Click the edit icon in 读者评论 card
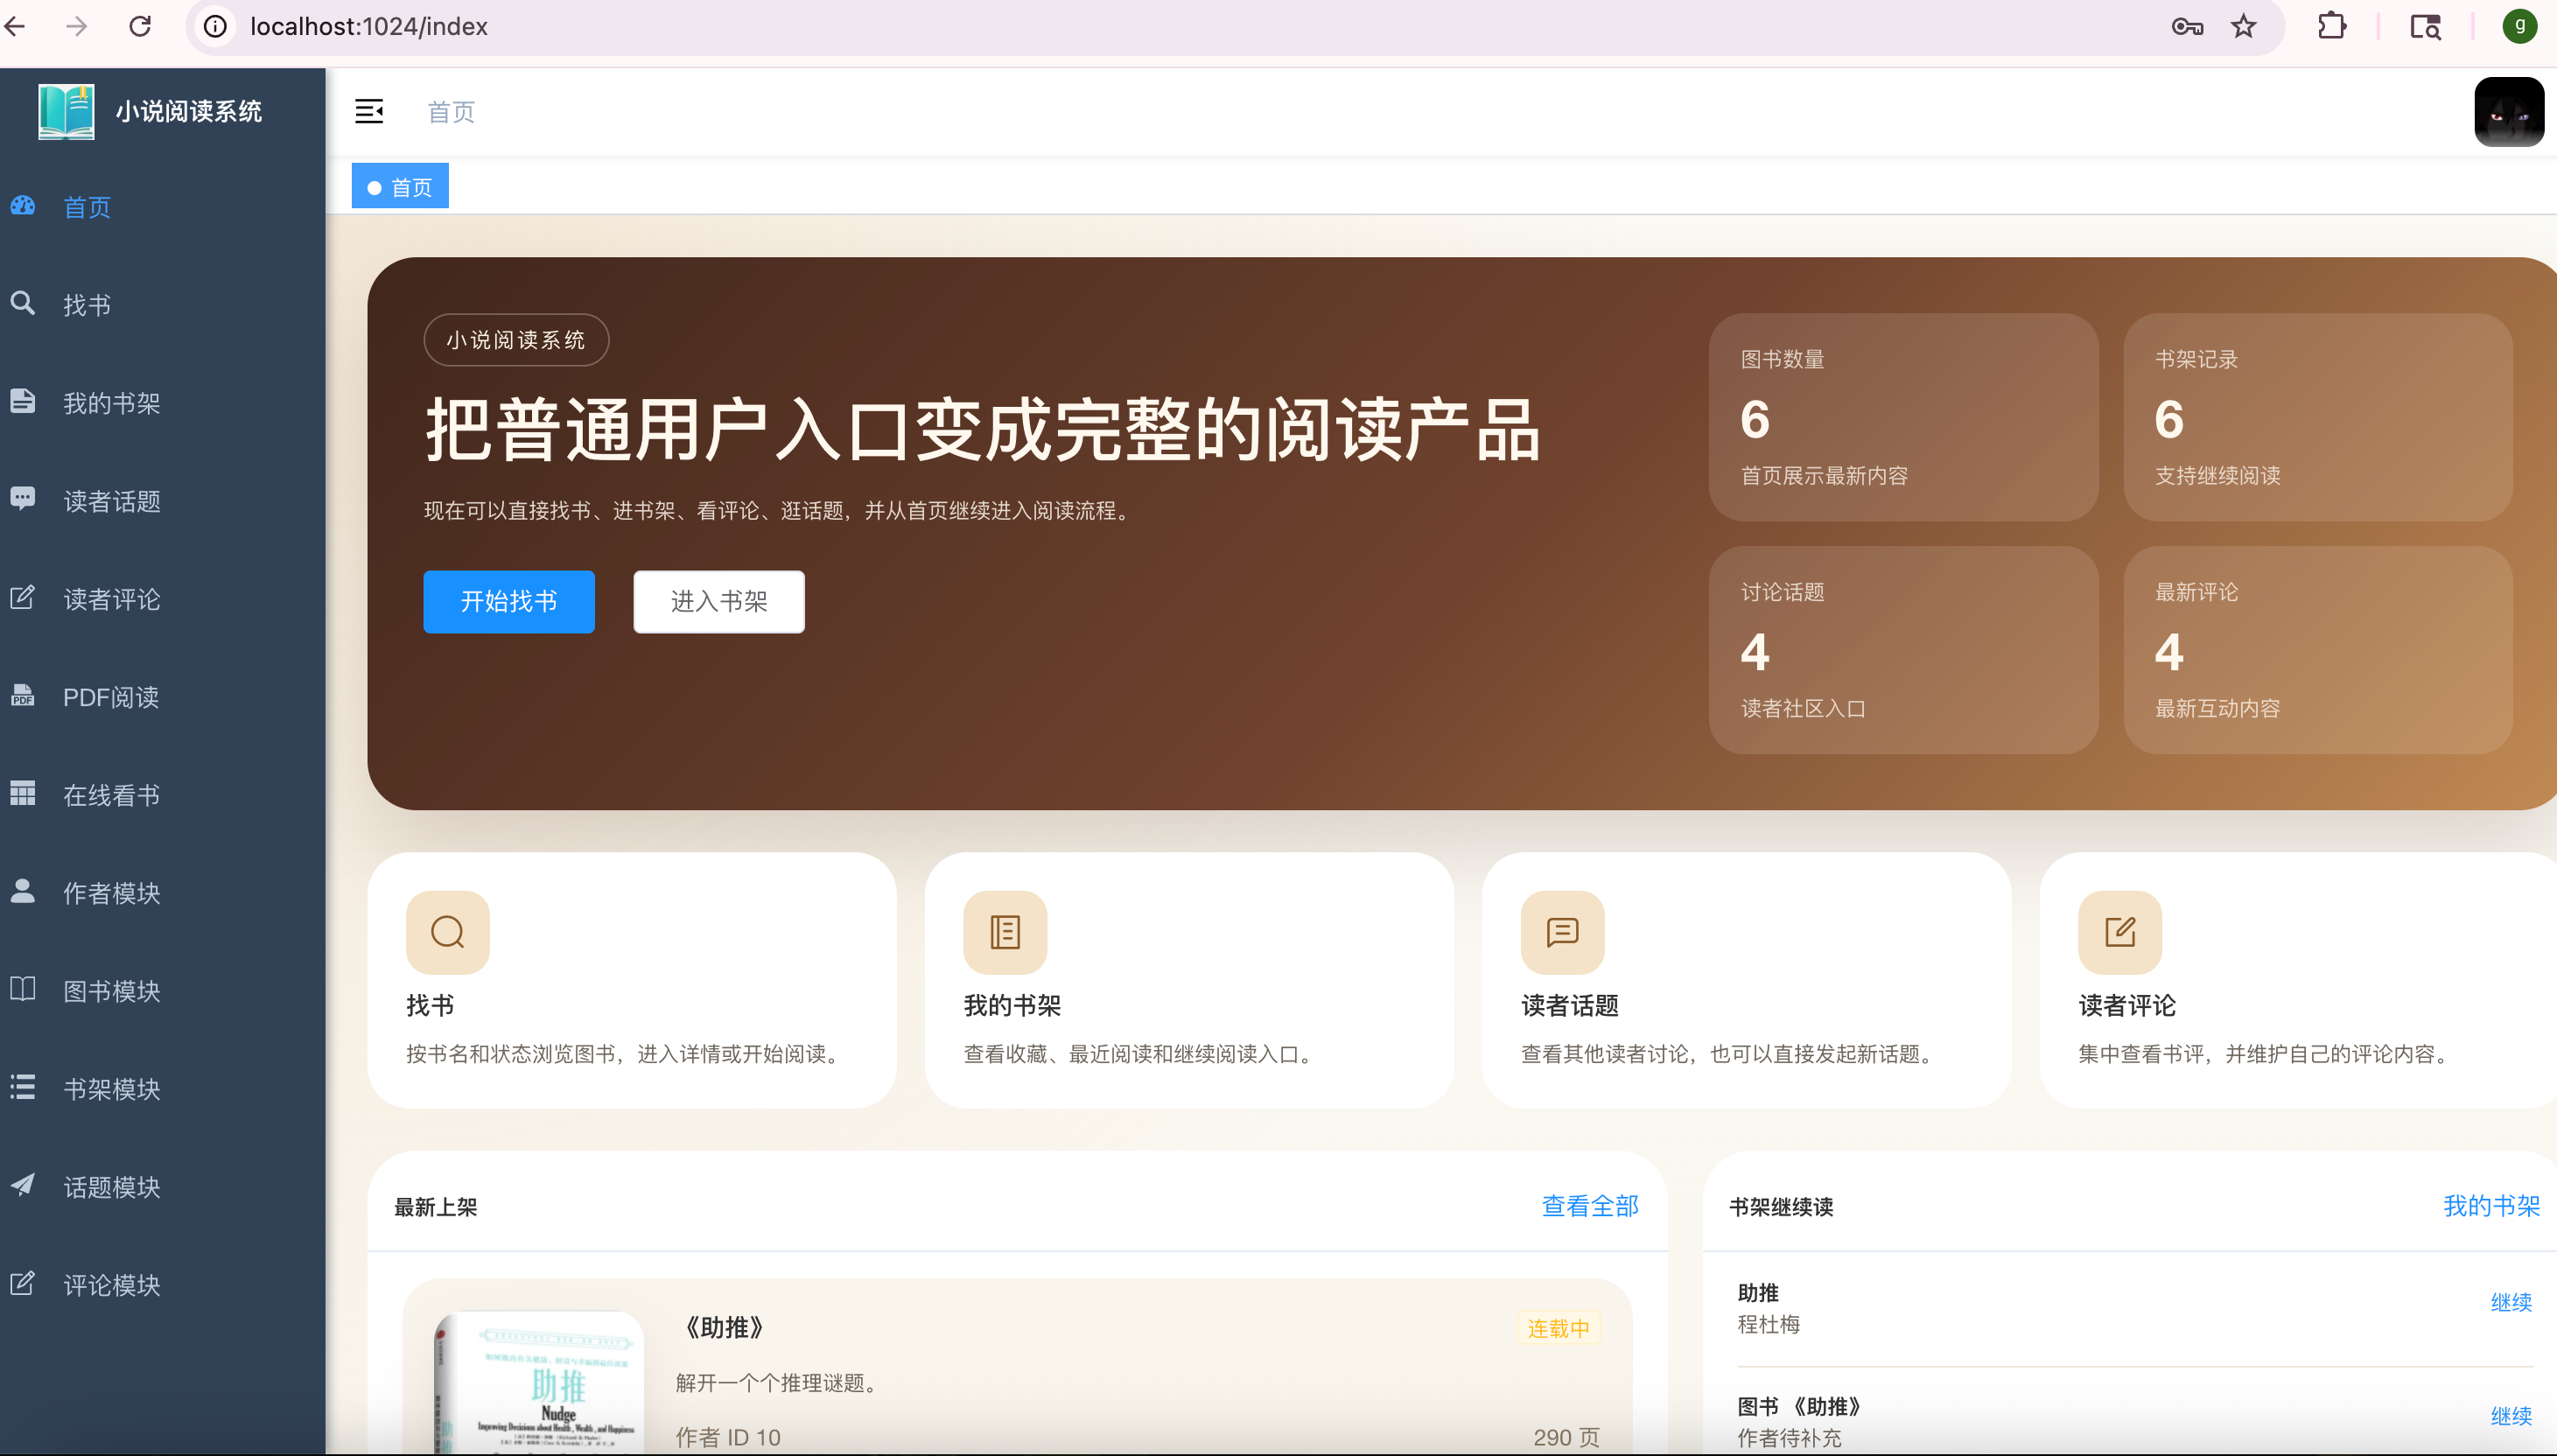 tap(2119, 932)
